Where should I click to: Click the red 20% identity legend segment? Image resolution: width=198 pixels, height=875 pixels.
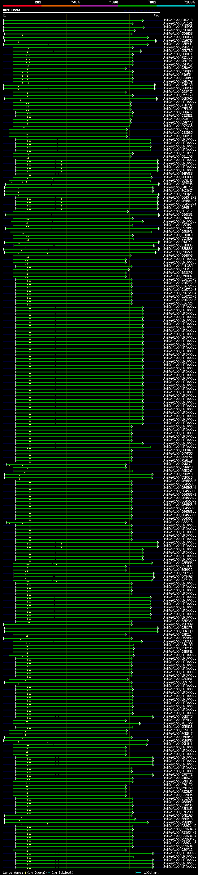pyautogui.click(x=22, y=6)
